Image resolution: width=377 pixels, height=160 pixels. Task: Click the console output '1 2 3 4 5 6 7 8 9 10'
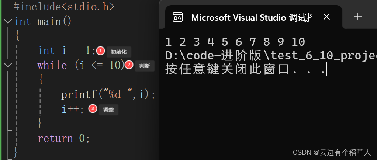[x=235, y=42]
